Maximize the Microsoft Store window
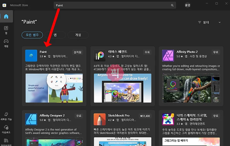 tap(216, 3)
